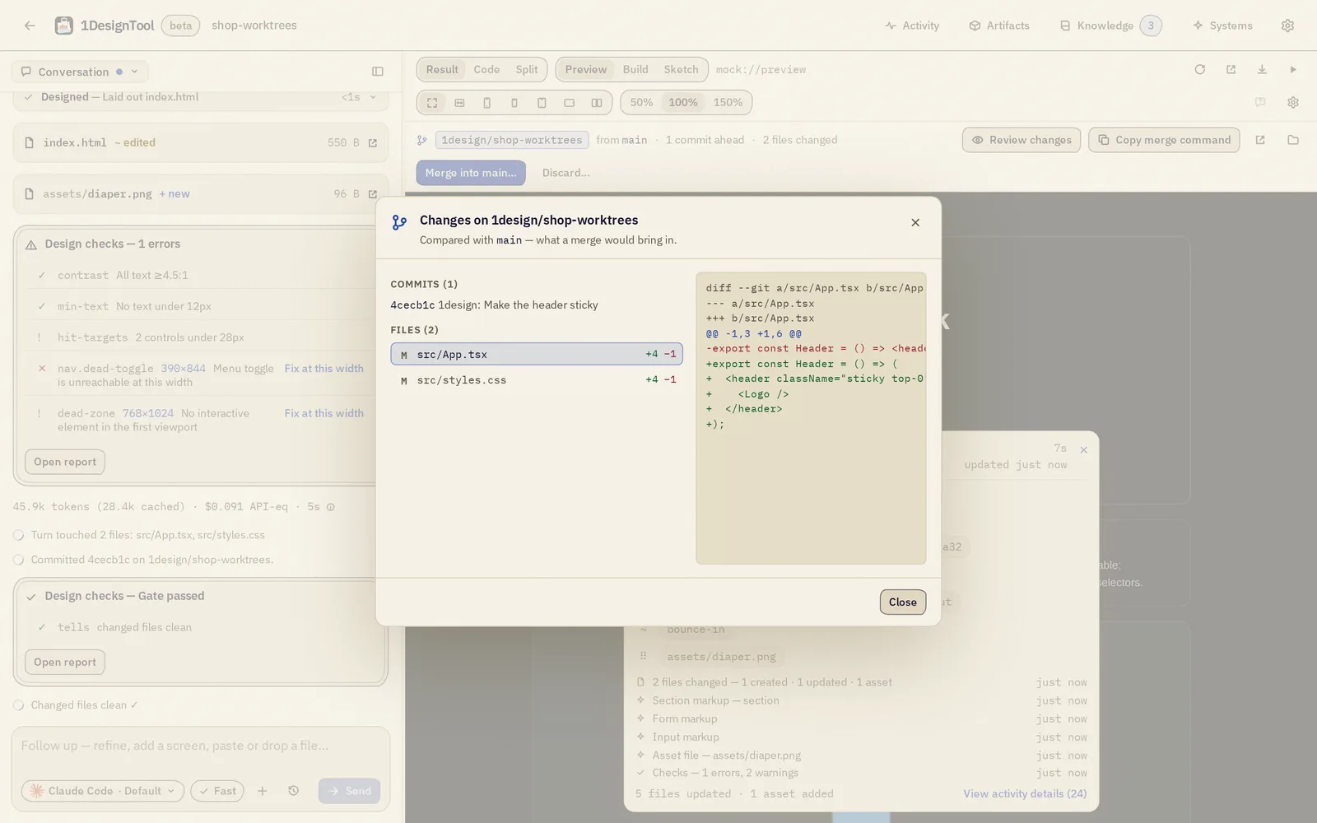Select the two-column viewport layout icon
This screenshot has width=1317, height=823.
tap(597, 103)
